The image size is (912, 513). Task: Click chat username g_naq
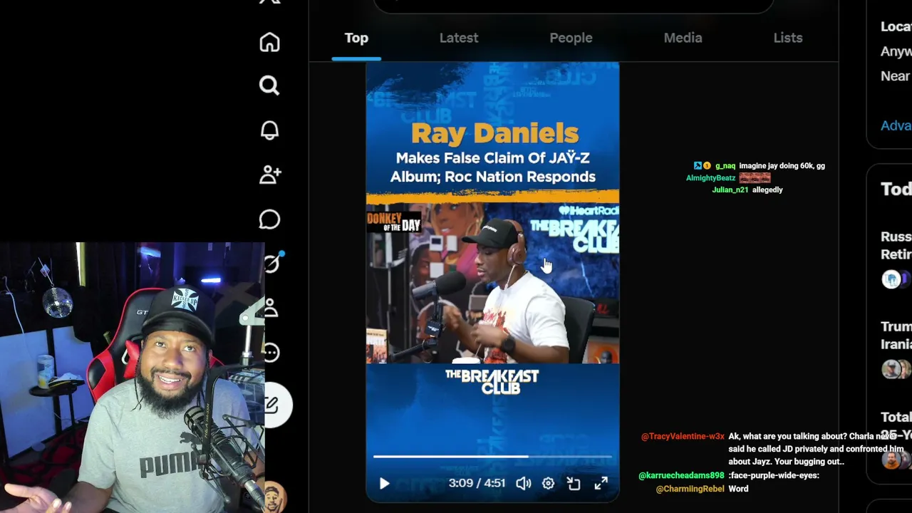pos(725,166)
